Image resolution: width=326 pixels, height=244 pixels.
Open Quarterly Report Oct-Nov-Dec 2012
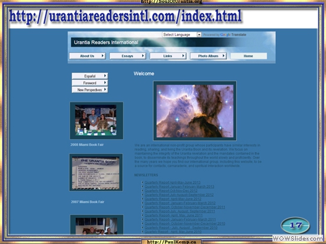(x=171, y=191)
